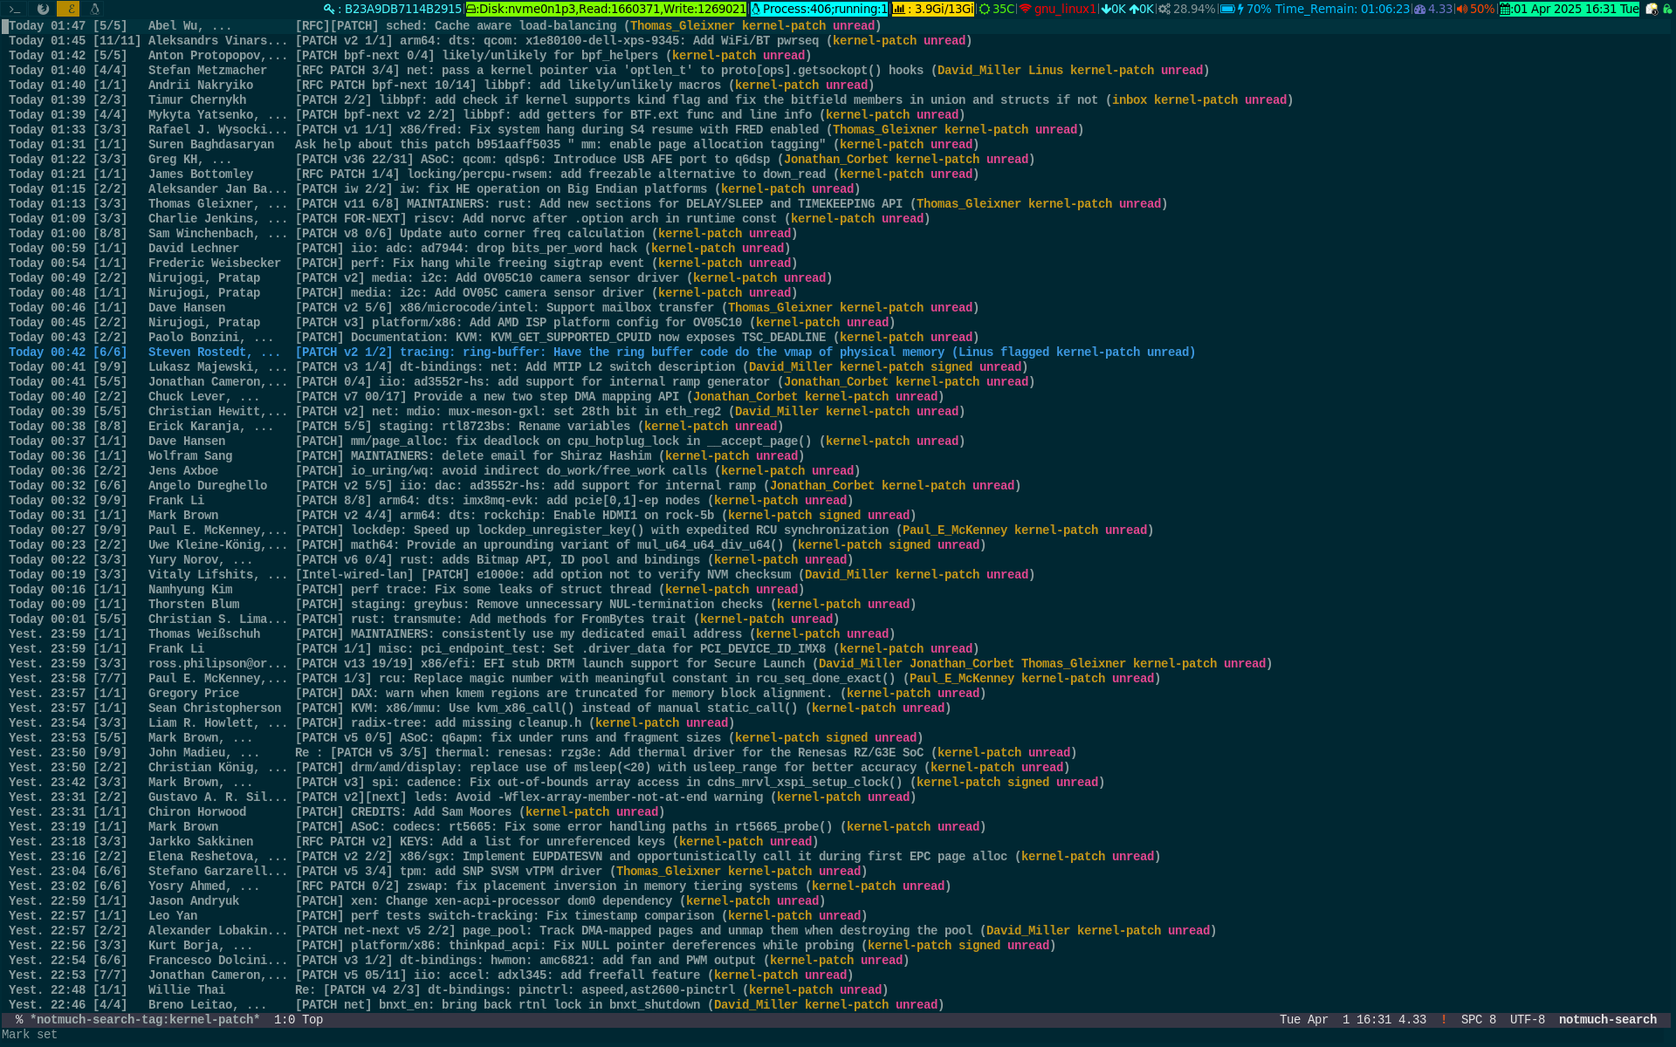Open Chuck Lever two step DMA mapping thread
Viewport: 1676px width, 1047px height.
tap(476, 396)
